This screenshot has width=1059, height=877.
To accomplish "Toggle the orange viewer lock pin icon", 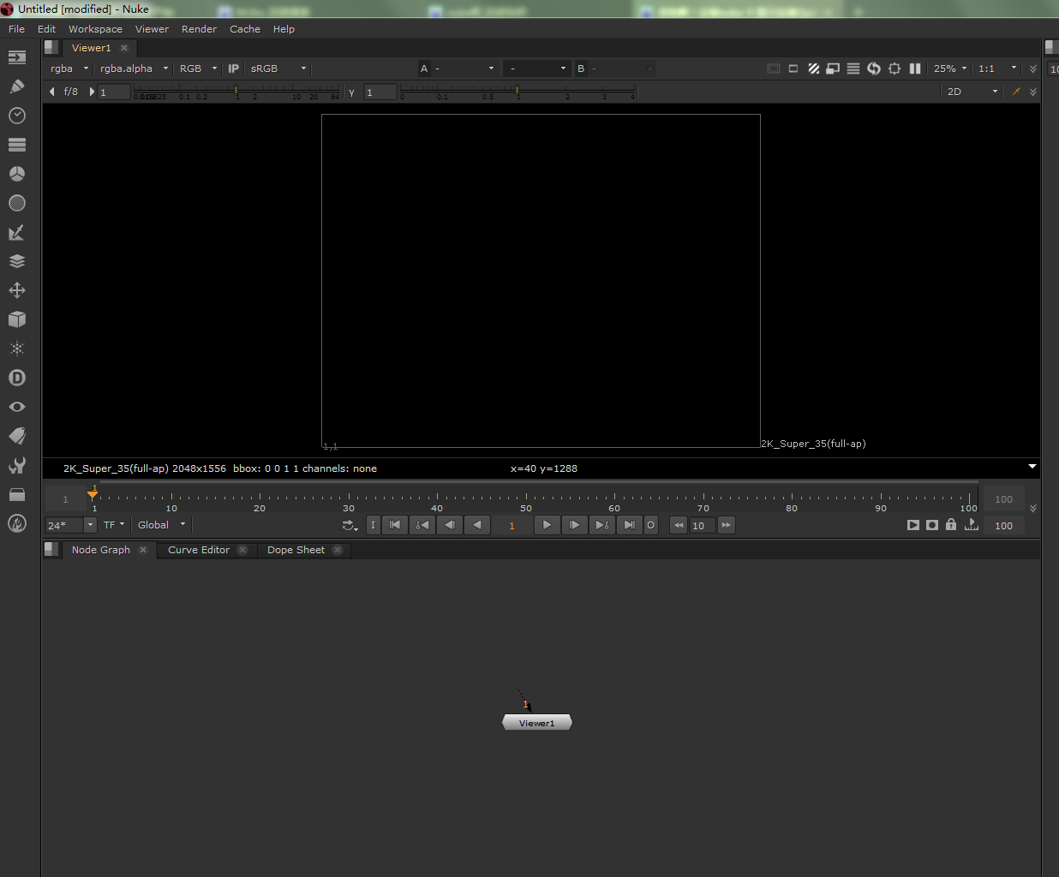I will [1016, 92].
